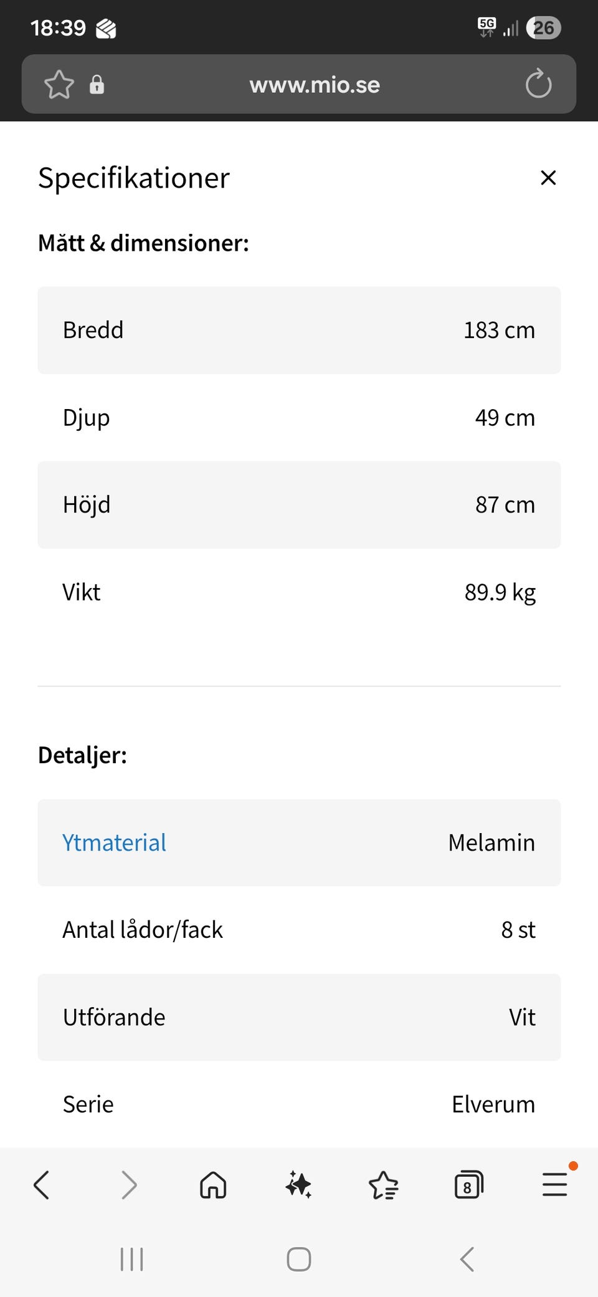Bookmark page with star icon in address bar
Image resolution: width=598 pixels, height=1297 pixels.
59,85
